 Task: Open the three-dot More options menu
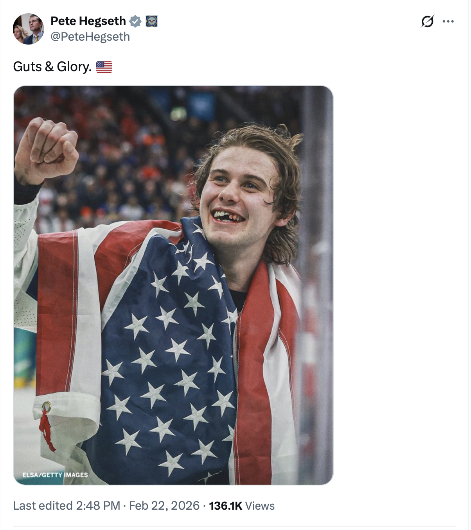448,21
